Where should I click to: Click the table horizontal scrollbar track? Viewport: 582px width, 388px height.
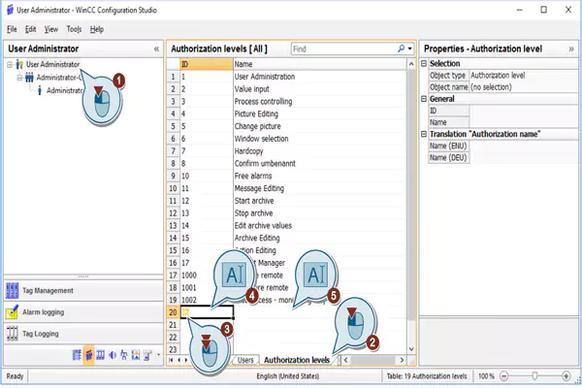(x=373, y=360)
